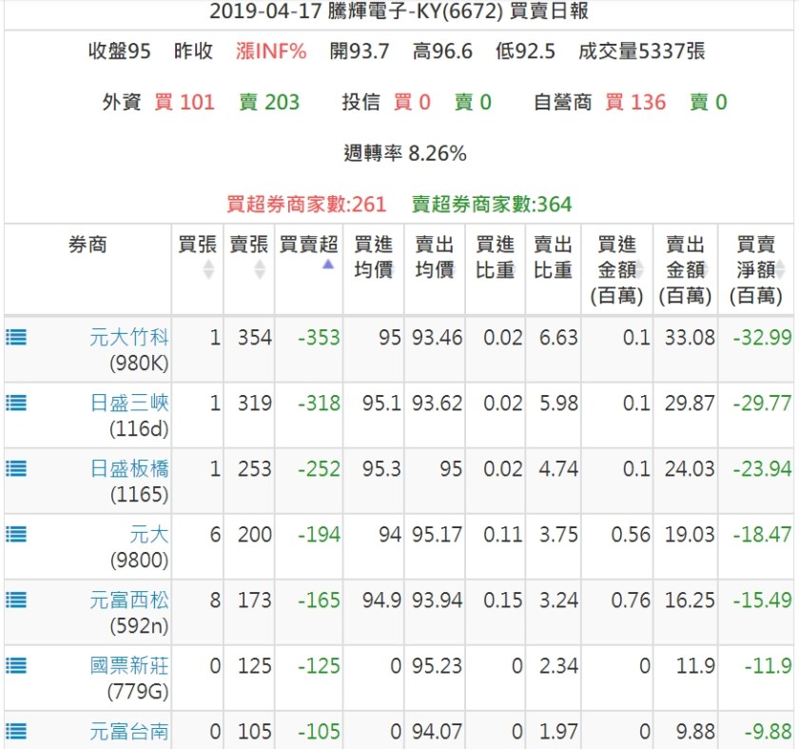Image resolution: width=799 pixels, height=749 pixels.
Task: Visit the 日盛板橋 broker page
Action: (x=129, y=468)
